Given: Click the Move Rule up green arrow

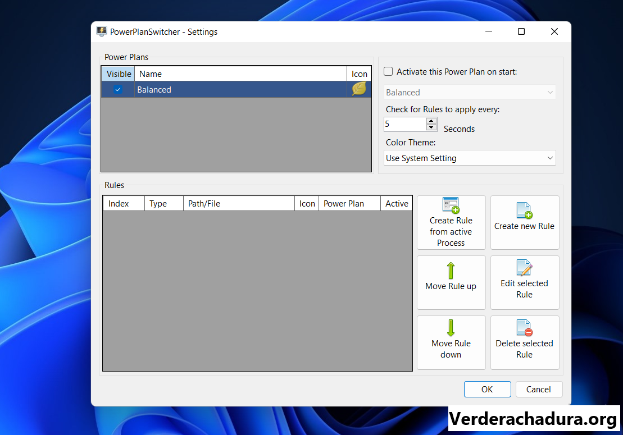Looking at the screenshot, I should 451,271.
